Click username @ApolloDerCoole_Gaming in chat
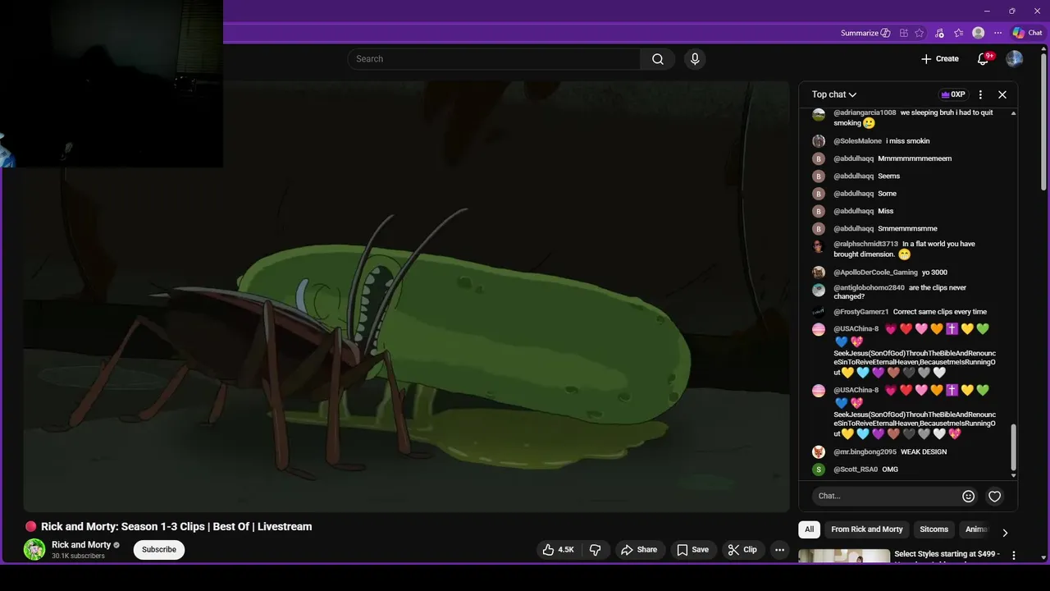1050x591 pixels. pos(875,273)
